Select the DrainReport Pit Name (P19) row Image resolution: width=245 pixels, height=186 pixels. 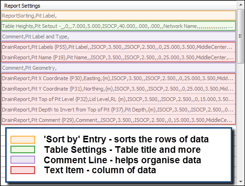pos(119,57)
